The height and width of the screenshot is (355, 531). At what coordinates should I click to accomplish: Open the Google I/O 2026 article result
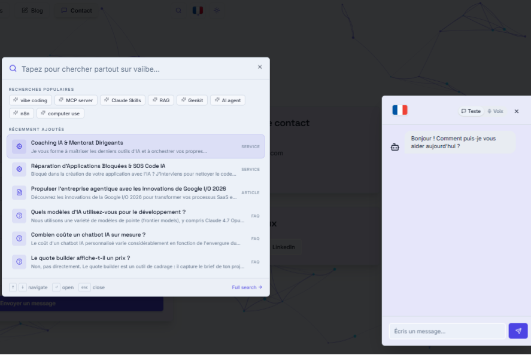(136, 192)
